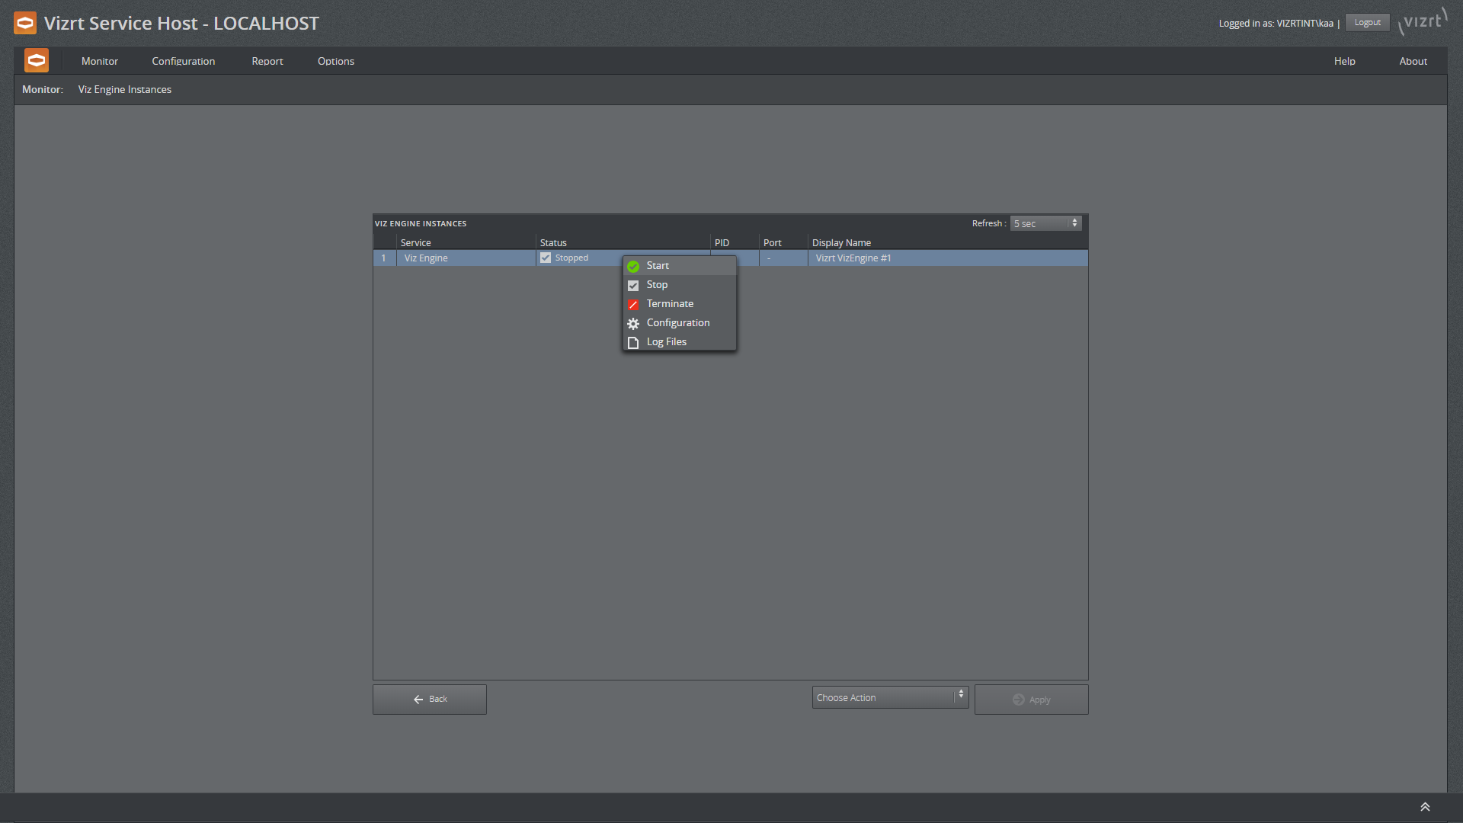The image size is (1463, 823).
Task: Click the Configuration option in context menu
Action: tap(677, 322)
